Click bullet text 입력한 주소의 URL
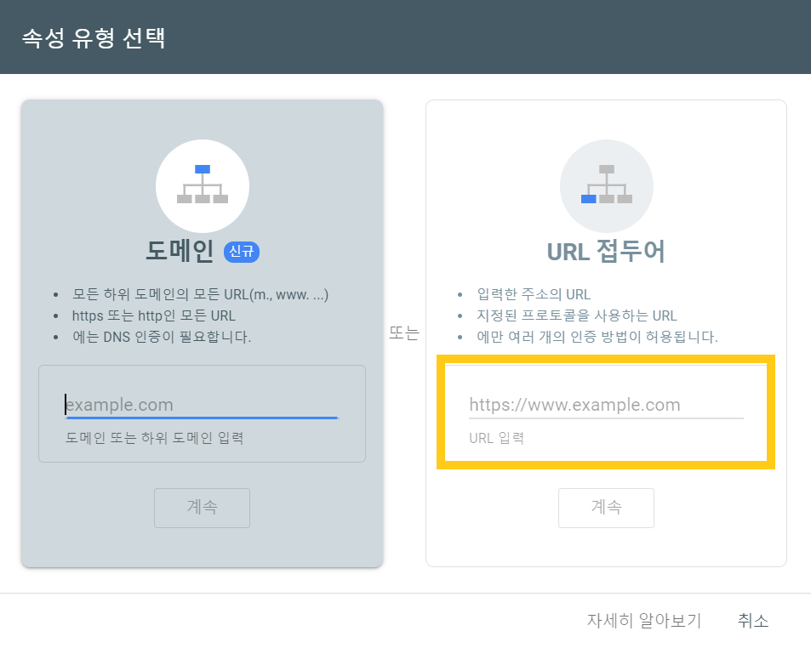Screen dimensions: 811x648 tap(534, 294)
